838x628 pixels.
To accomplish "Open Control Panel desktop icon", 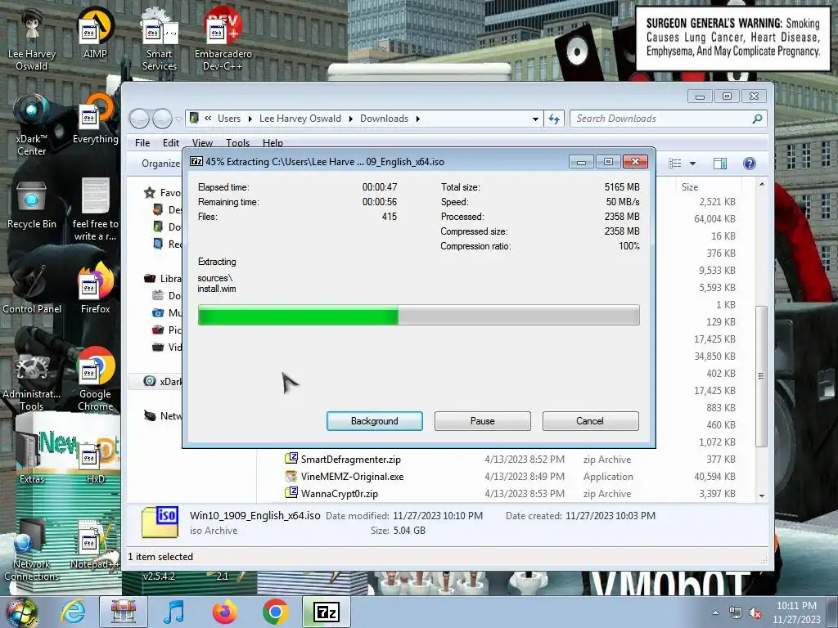I will coord(32,290).
